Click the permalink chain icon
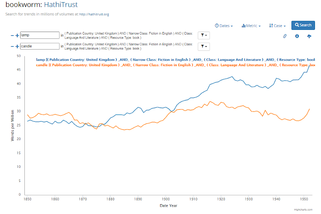Image resolution: width=321 pixels, height=214 pixels. tap(285, 36)
